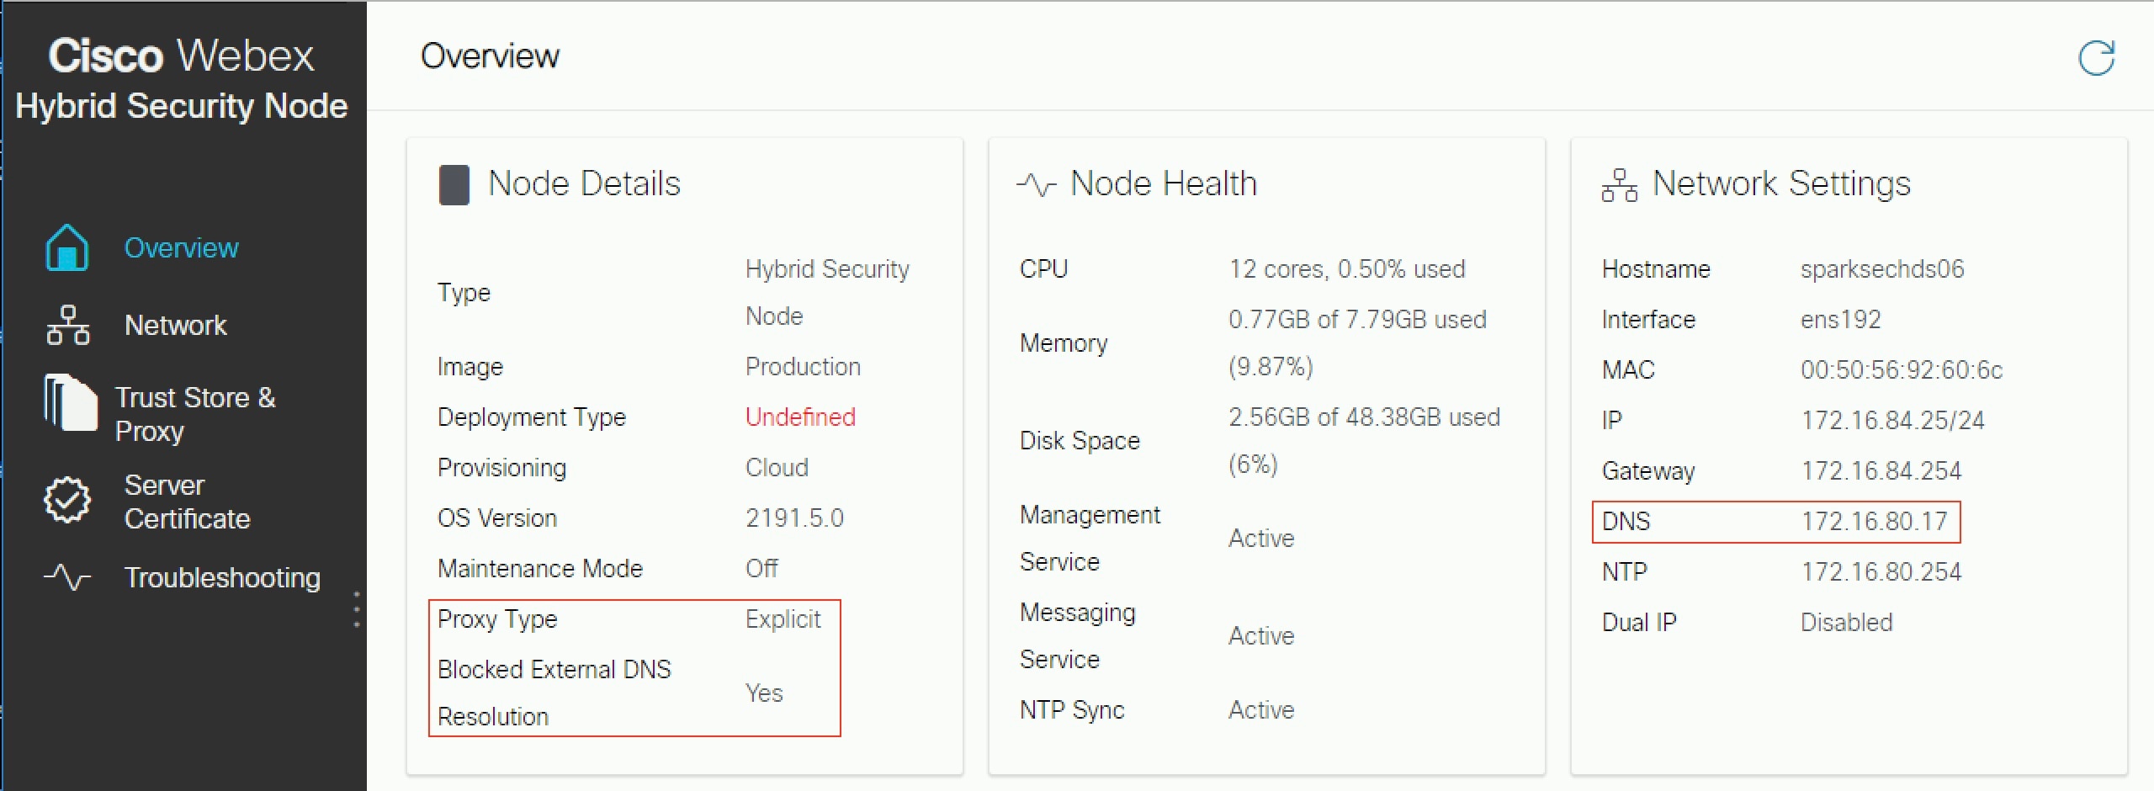
Task: Click the Node Health card title
Action: (x=1164, y=183)
